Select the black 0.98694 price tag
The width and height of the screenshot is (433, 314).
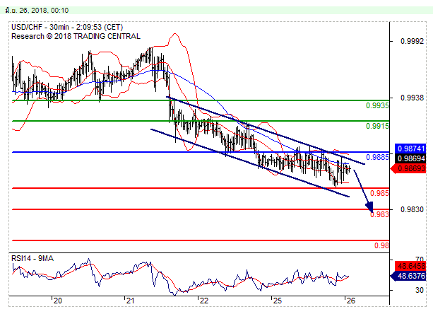tap(410, 158)
